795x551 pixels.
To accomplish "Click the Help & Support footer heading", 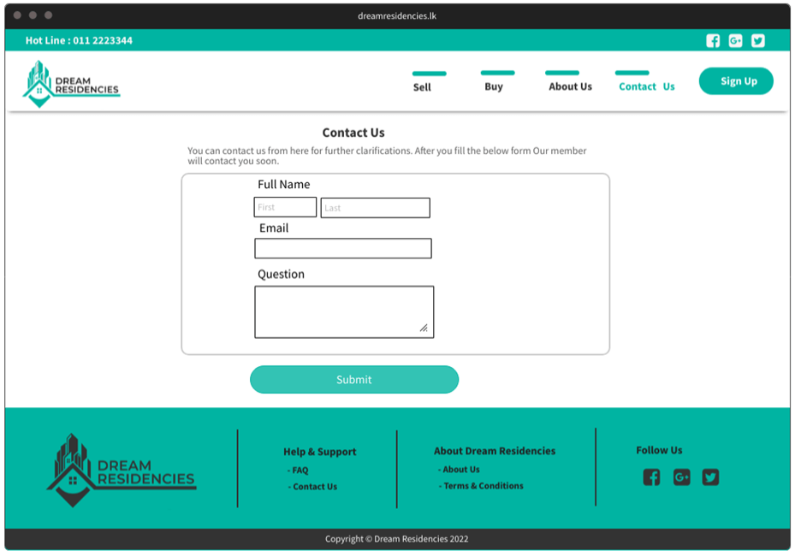I will tap(320, 452).
